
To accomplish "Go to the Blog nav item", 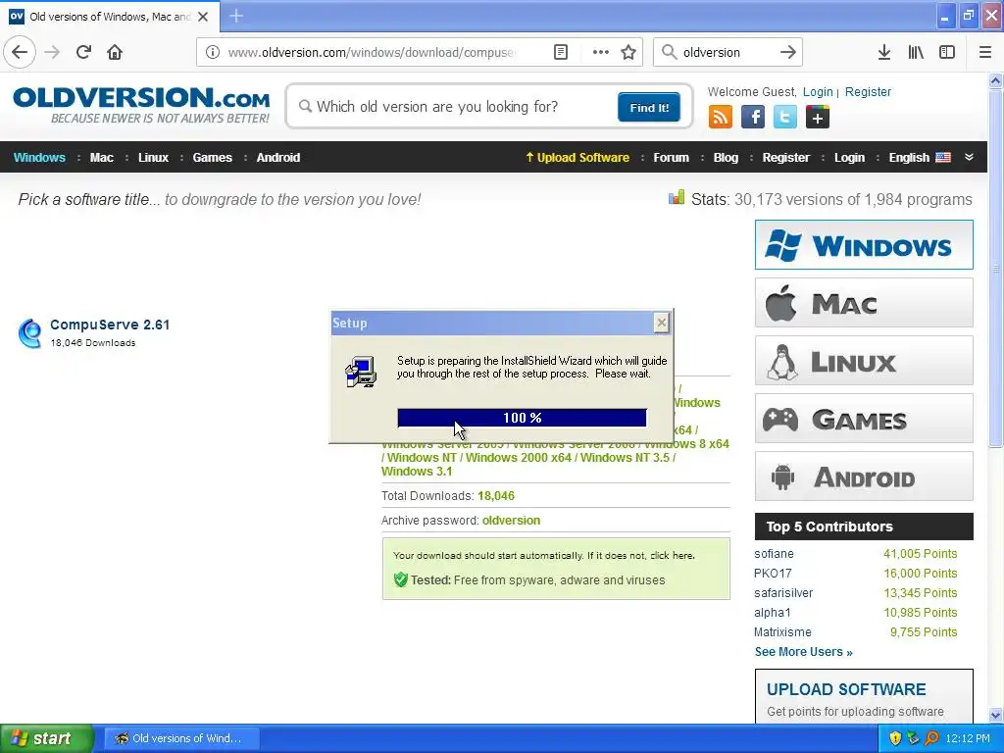I will tap(726, 158).
